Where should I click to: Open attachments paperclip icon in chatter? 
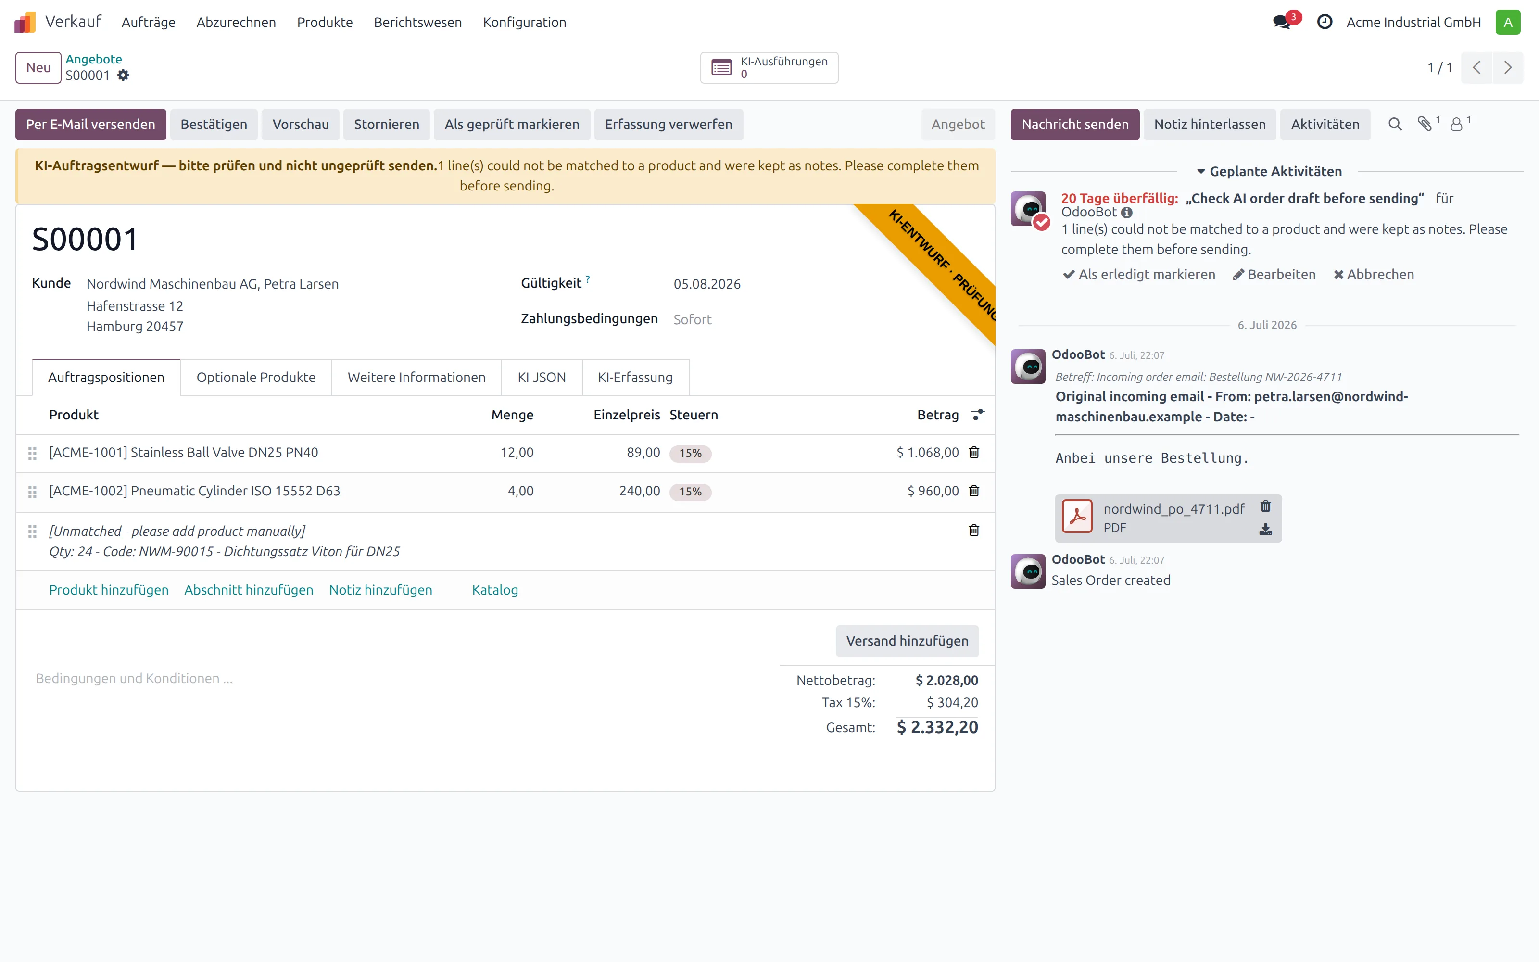[x=1425, y=124]
